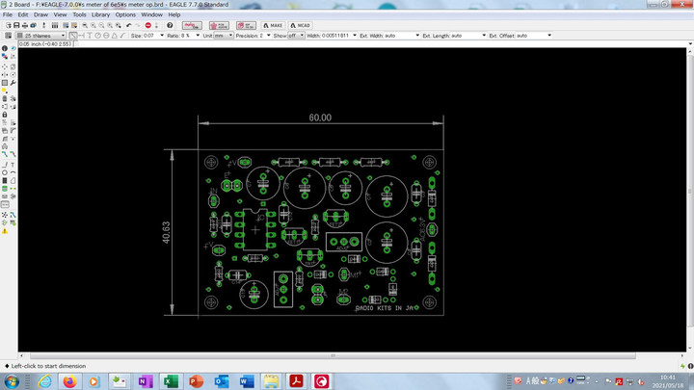Select the Lock padlock tool
694x390 pixels.
pyautogui.click(x=4, y=115)
